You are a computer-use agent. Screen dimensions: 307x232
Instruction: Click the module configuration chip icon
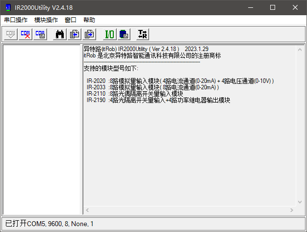124,34
